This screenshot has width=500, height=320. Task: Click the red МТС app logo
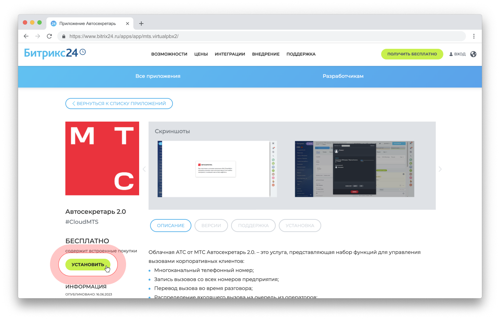[x=102, y=159]
